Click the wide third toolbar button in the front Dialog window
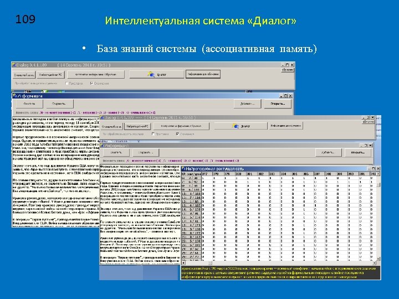399x299 pixels. point(181,126)
